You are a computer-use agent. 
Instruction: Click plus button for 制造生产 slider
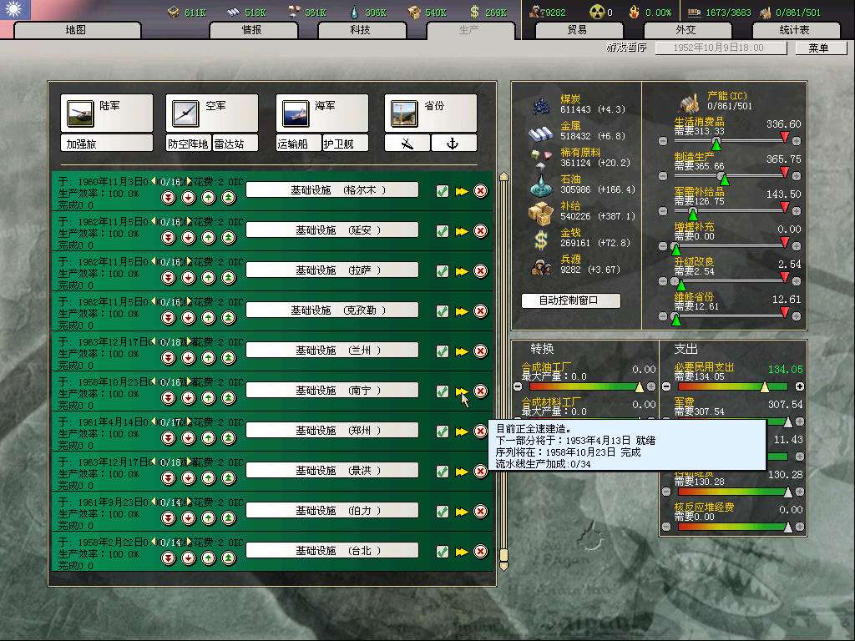click(x=796, y=176)
